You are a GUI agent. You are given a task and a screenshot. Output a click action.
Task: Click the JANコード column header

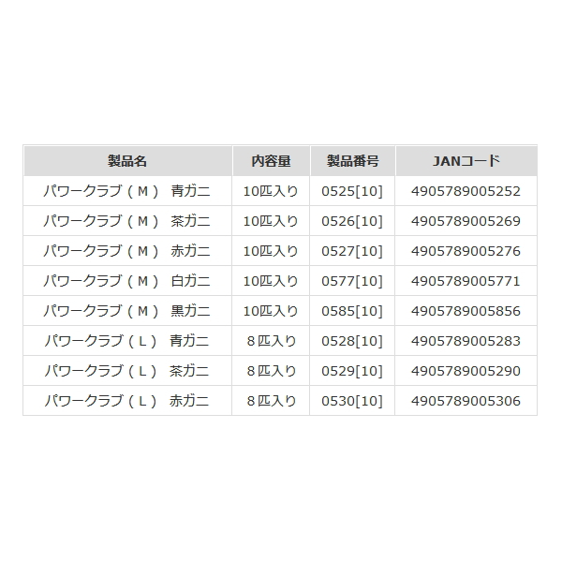coord(466,161)
